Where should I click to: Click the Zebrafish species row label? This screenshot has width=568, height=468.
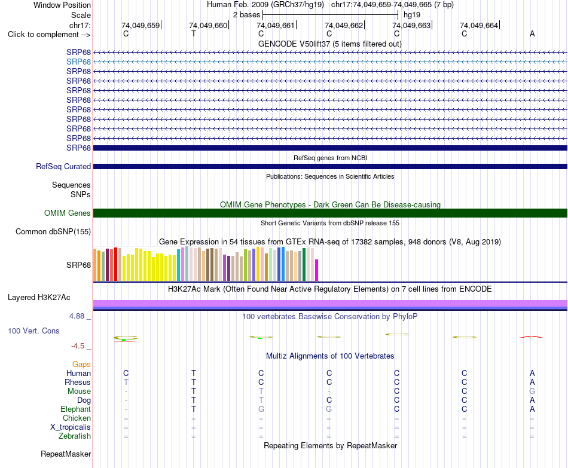coord(75,436)
